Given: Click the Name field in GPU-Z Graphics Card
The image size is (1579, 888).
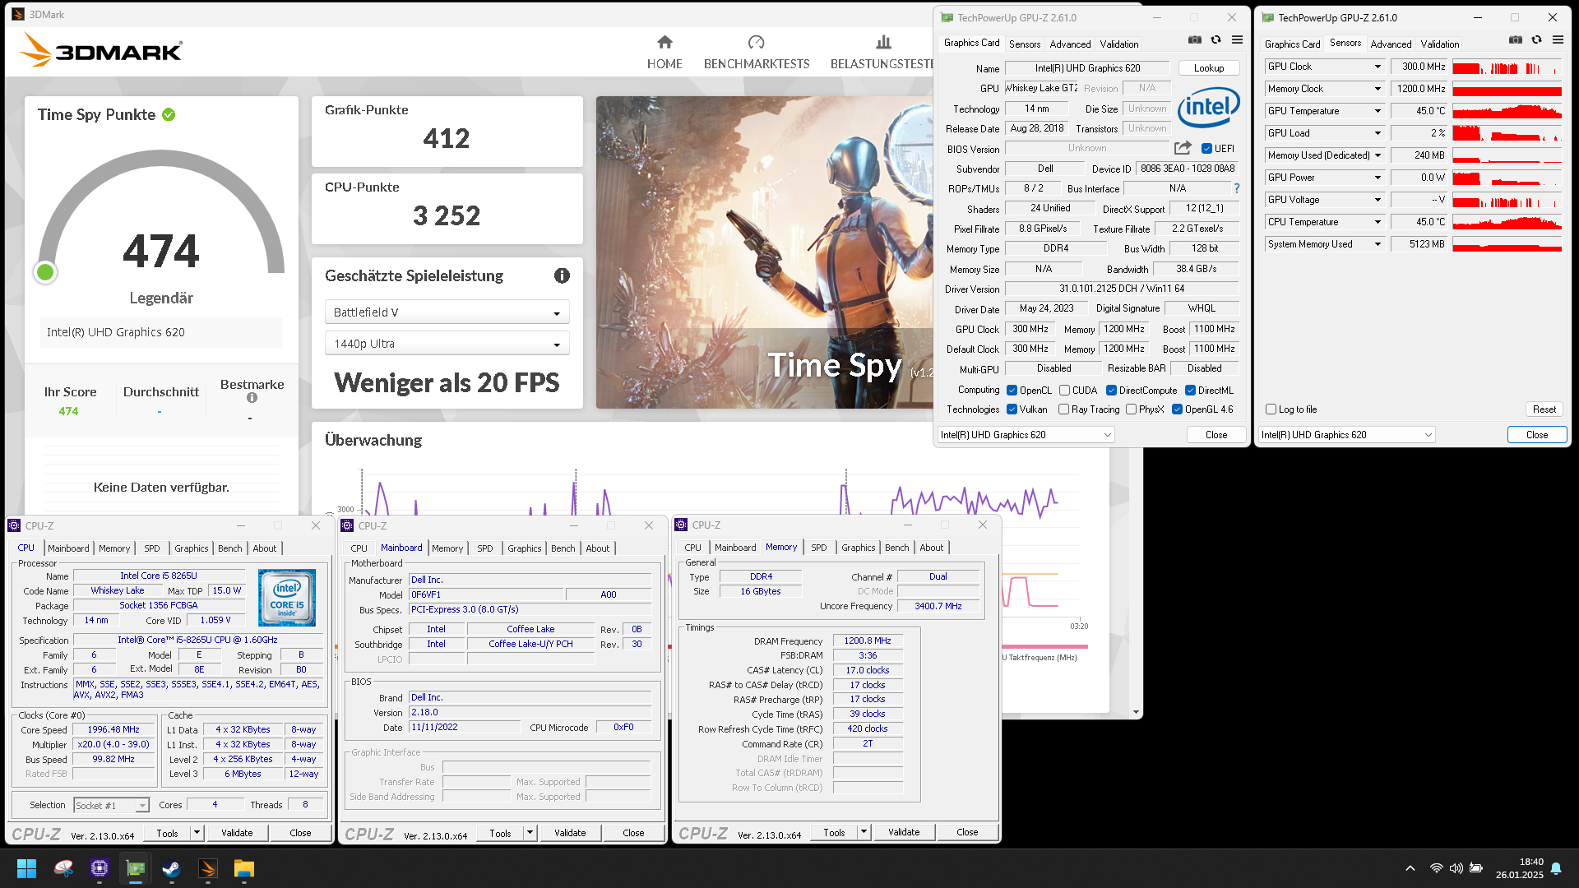Looking at the screenshot, I should tap(1087, 68).
